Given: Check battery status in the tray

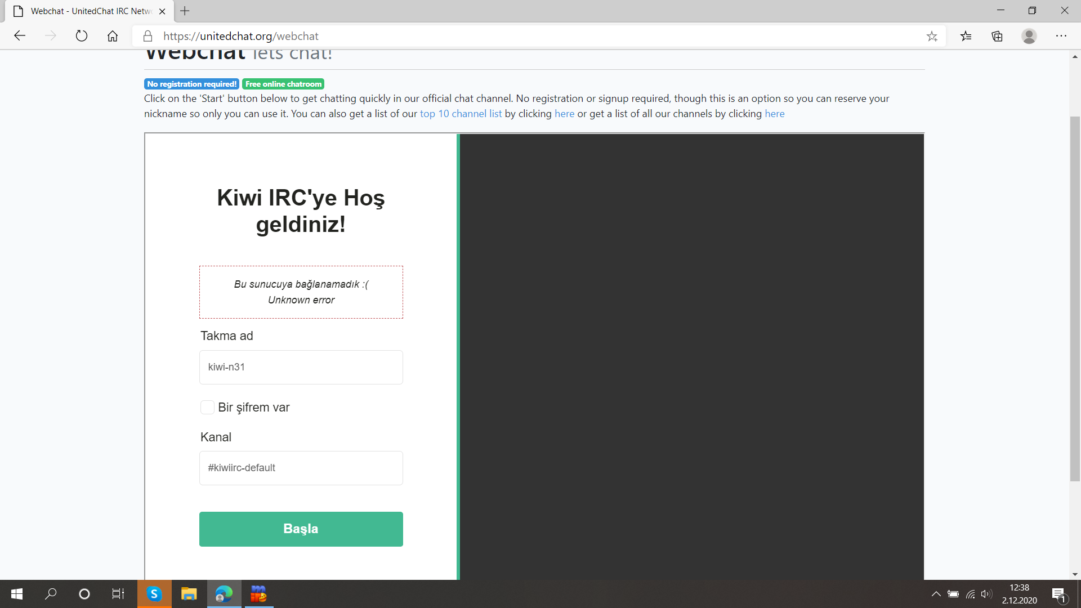Looking at the screenshot, I should (953, 594).
